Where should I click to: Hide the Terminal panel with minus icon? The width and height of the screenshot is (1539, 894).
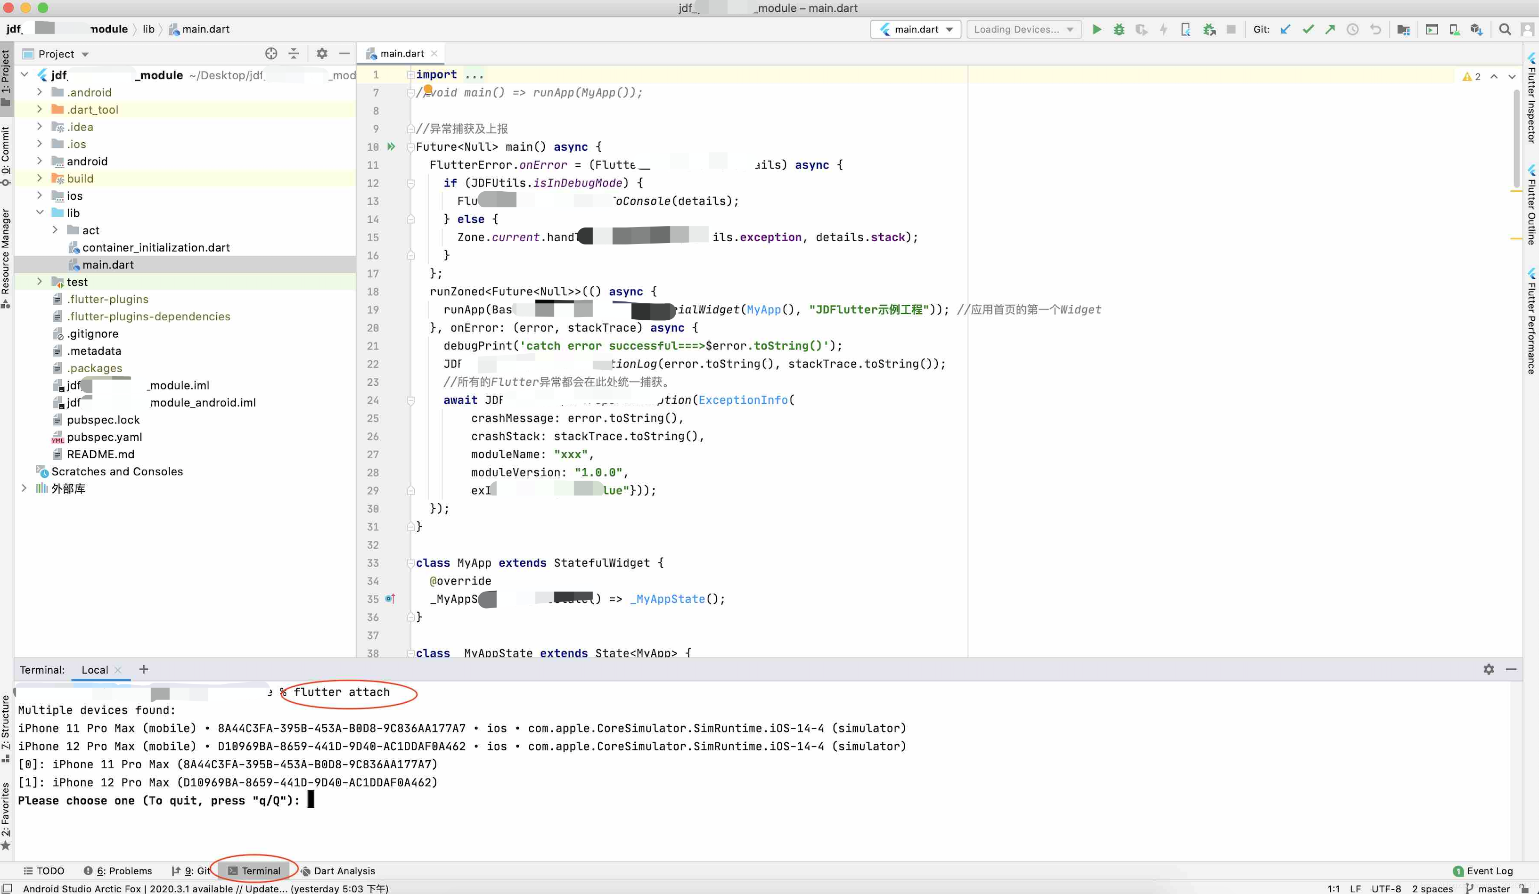(x=1512, y=669)
